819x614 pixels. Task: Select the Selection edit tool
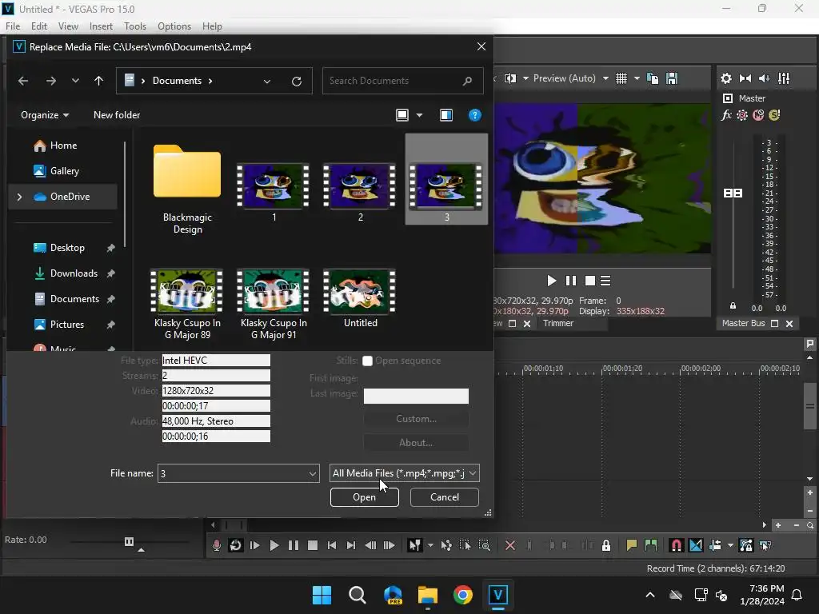point(465,545)
